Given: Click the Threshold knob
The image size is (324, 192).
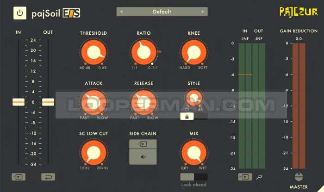Looking at the screenshot, I should (x=93, y=52).
